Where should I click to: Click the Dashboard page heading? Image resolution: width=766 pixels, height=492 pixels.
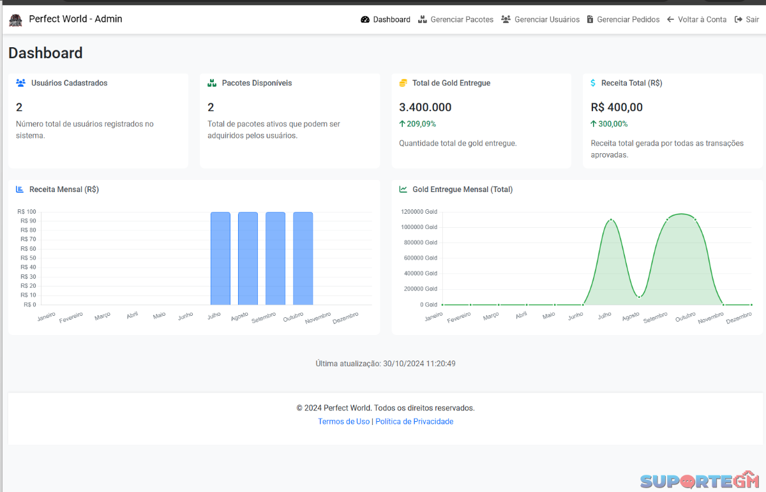point(45,53)
